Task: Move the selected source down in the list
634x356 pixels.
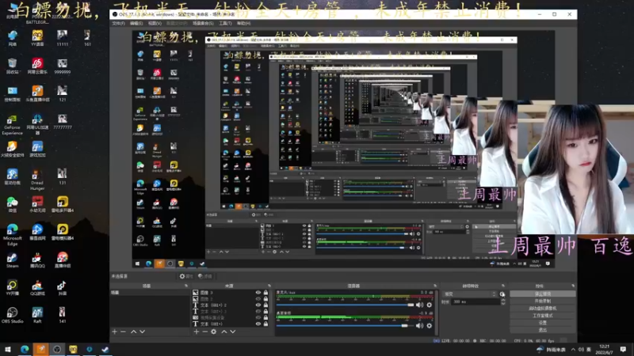Action: (233, 331)
